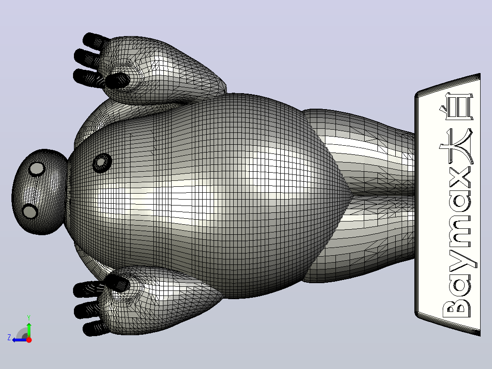Select the round chest port on Baymax's torso
The width and height of the screenshot is (492, 369).
point(102,163)
